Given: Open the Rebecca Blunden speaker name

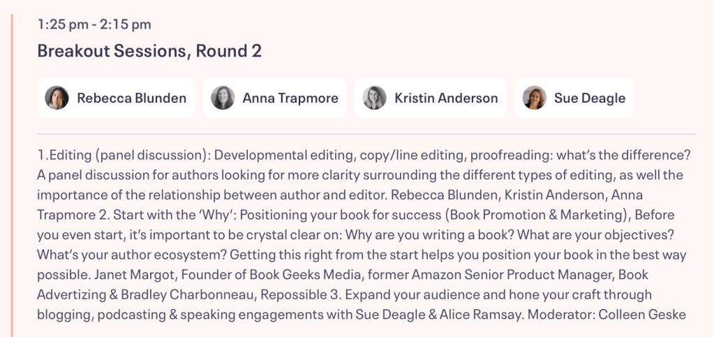Looking at the screenshot, I should tap(131, 98).
